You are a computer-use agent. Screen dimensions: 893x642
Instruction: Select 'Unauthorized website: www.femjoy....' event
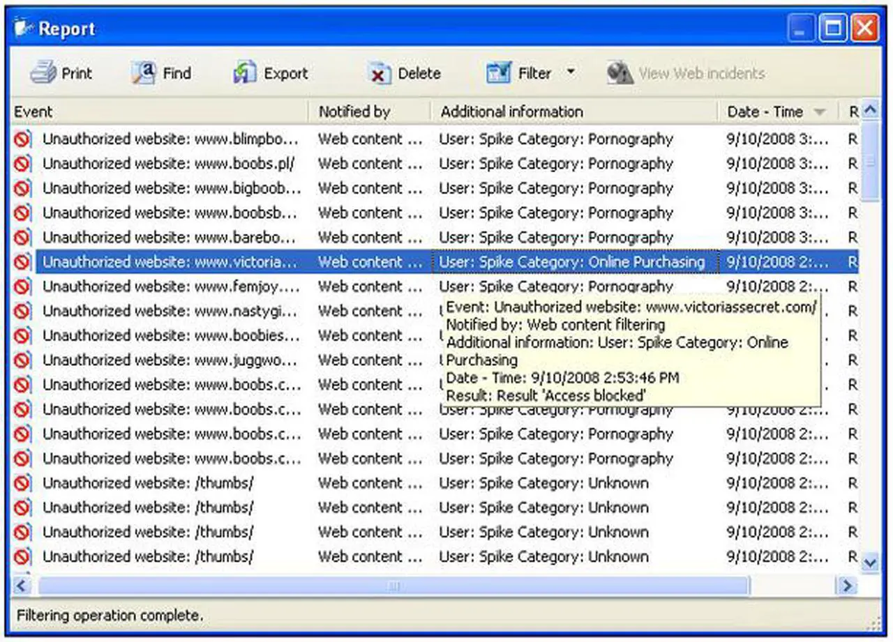(x=172, y=286)
